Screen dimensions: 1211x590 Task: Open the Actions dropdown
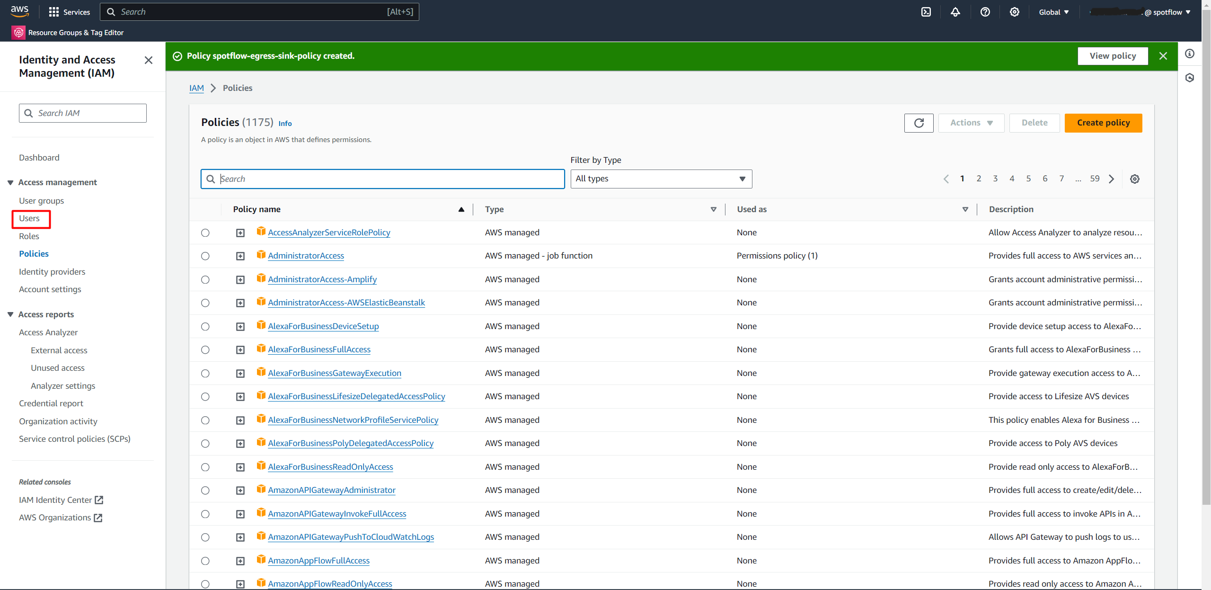click(971, 123)
